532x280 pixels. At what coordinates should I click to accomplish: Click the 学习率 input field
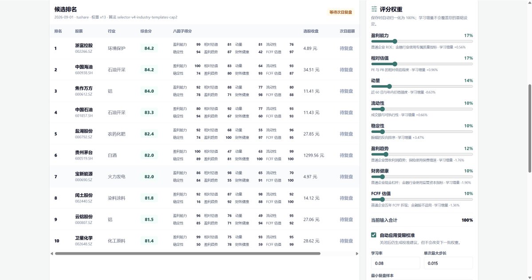(395, 263)
